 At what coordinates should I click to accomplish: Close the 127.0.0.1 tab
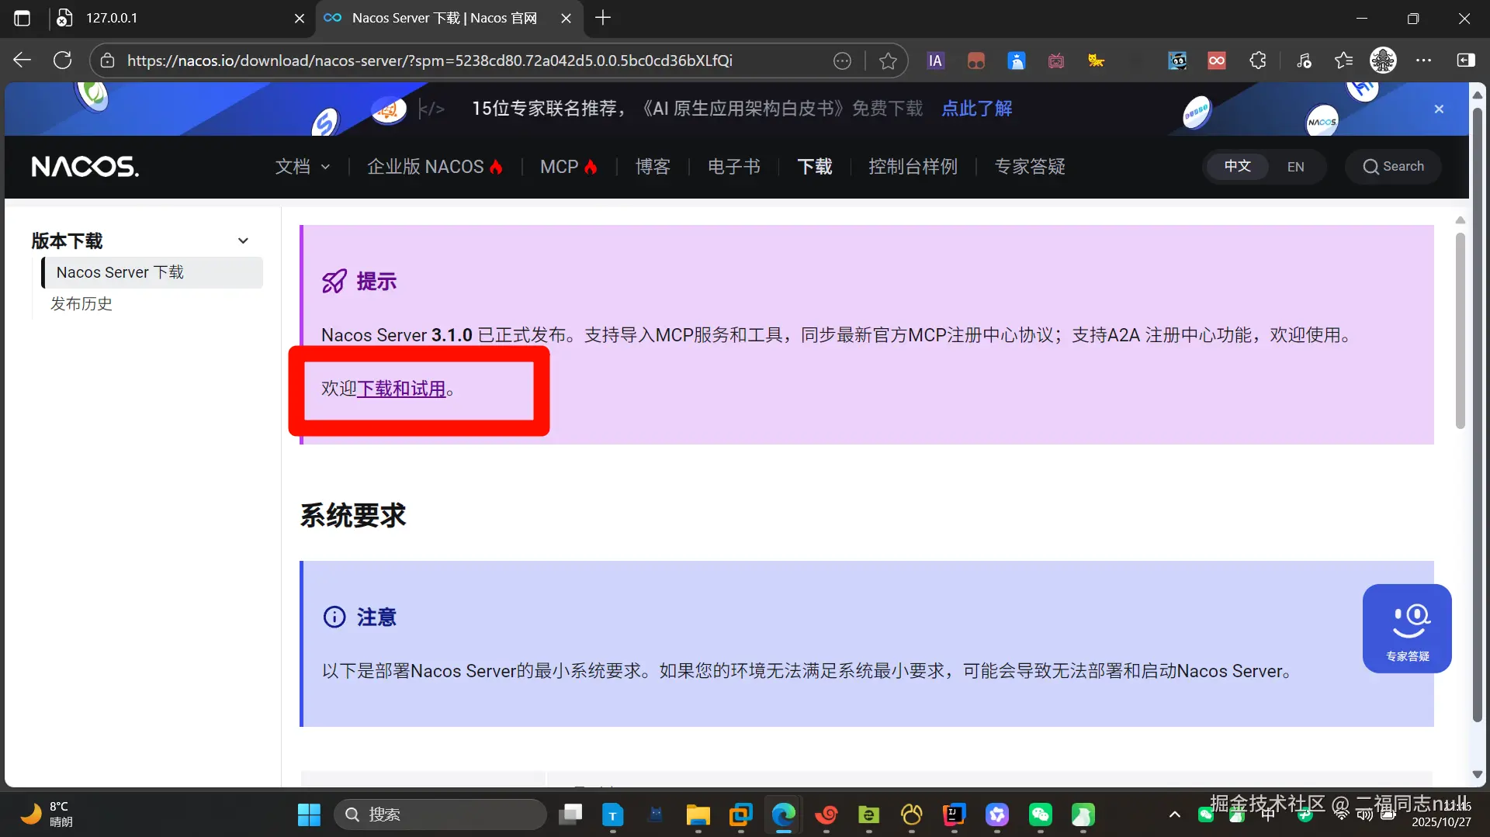coord(300,18)
